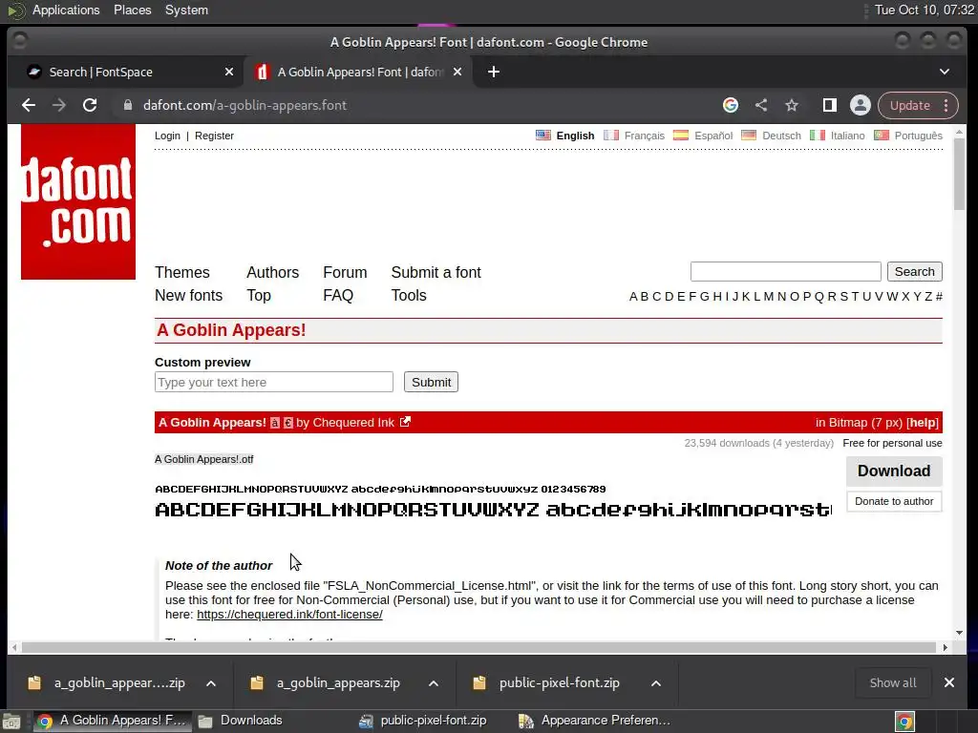The width and height of the screenshot is (978, 733).
Task: Click the lock icon in address bar
Action: (128, 105)
